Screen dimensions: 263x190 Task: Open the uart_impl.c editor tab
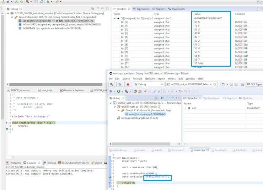(x=46, y=91)
